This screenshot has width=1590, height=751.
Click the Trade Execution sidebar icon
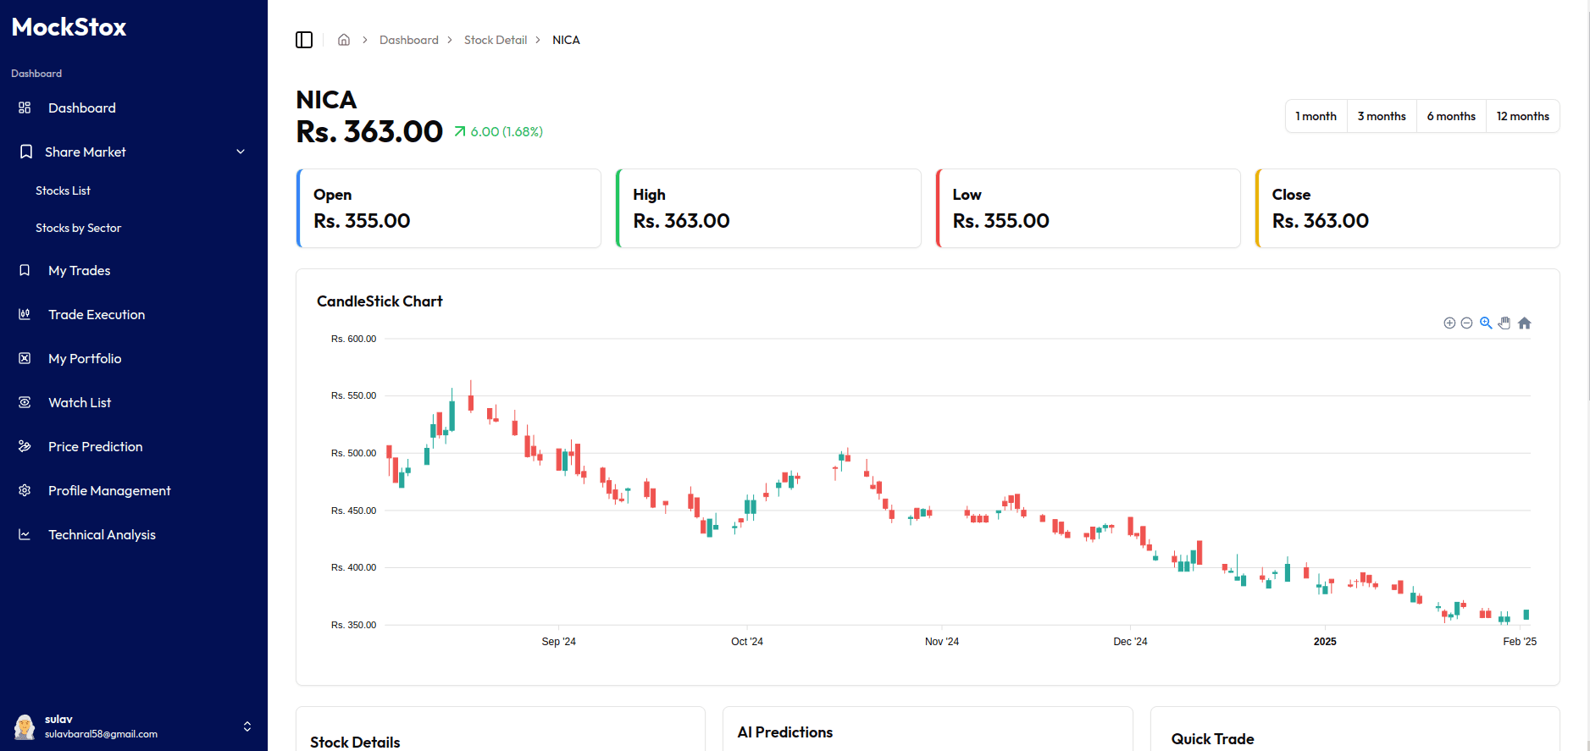coord(25,314)
